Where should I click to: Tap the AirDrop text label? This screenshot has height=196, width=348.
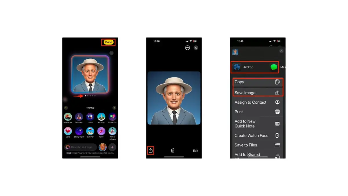(x=248, y=67)
